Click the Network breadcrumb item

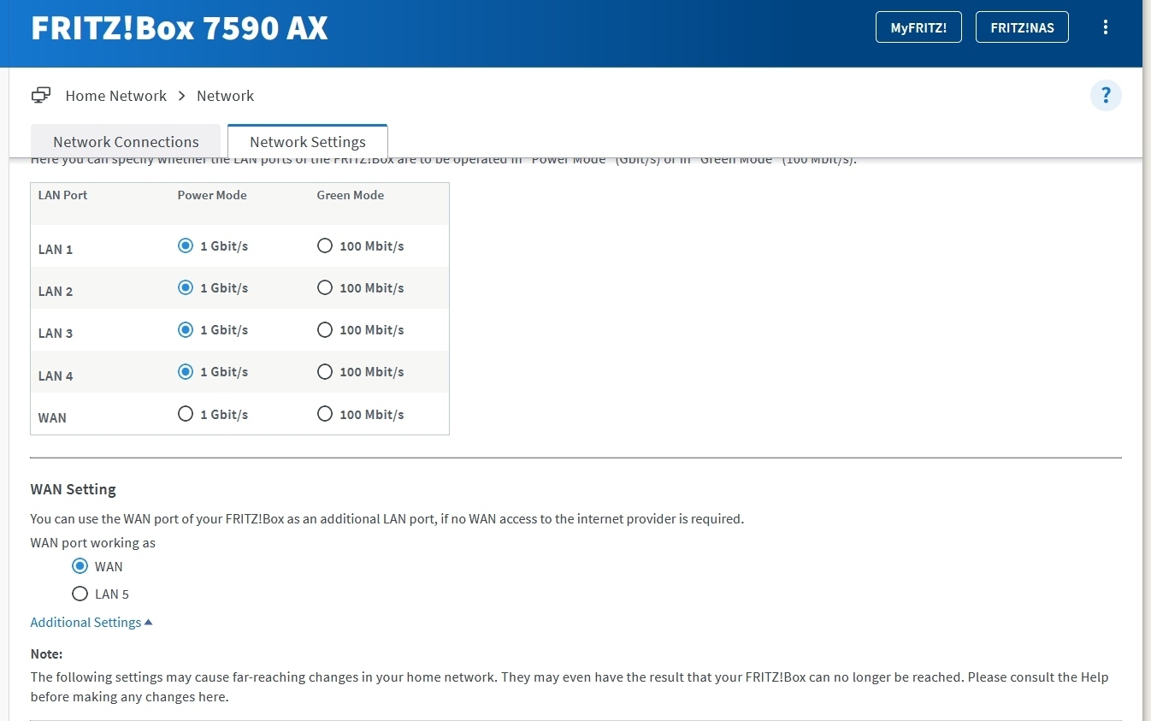(226, 96)
